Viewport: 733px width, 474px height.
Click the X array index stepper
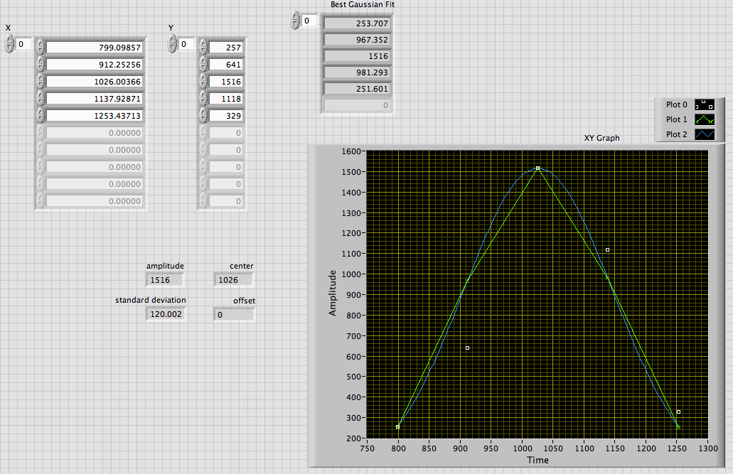[9, 44]
